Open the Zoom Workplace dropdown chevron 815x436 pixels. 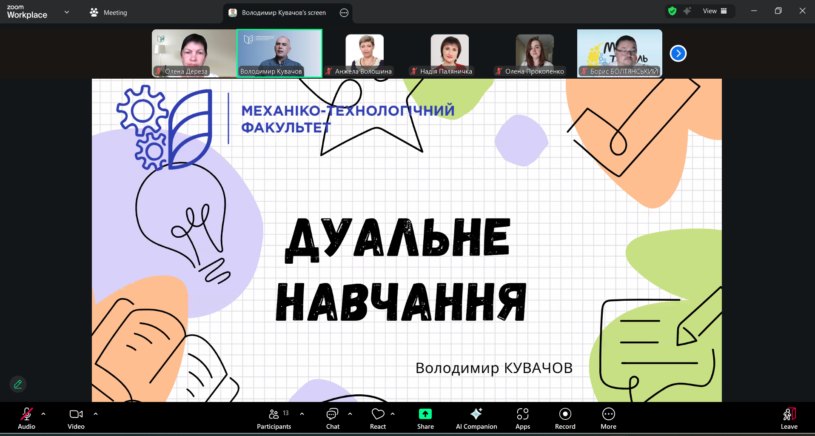point(67,12)
